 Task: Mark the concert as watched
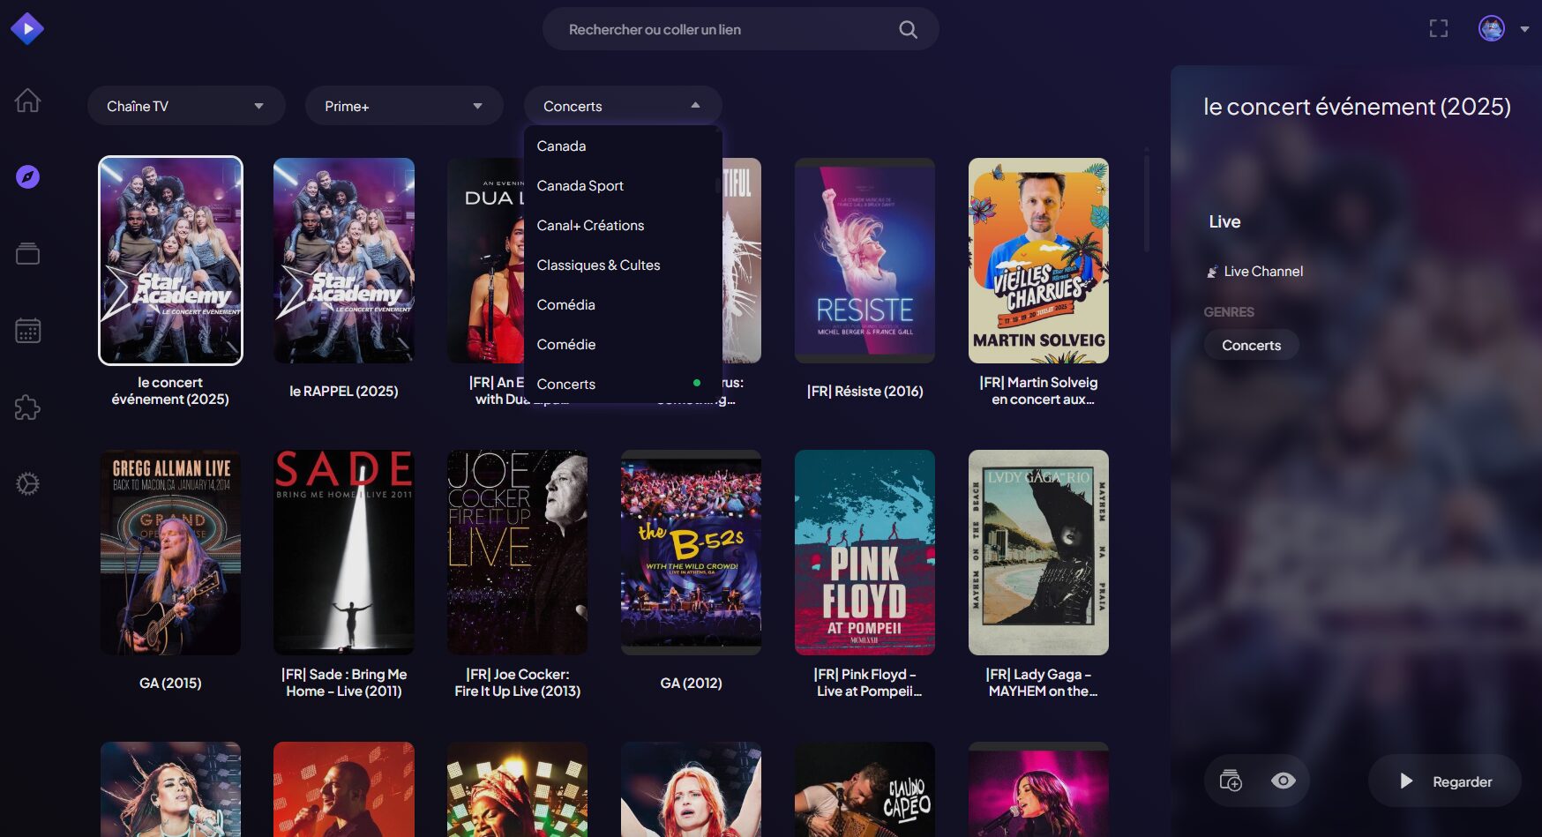coord(1284,781)
